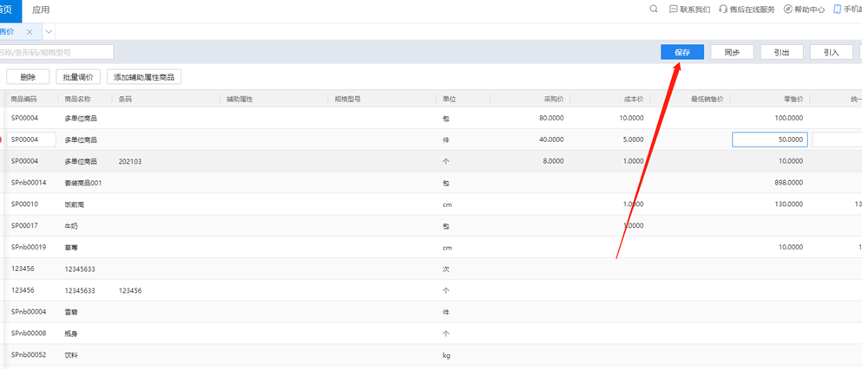Click the 同步 button
The height and width of the screenshot is (369, 862).
coord(732,52)
